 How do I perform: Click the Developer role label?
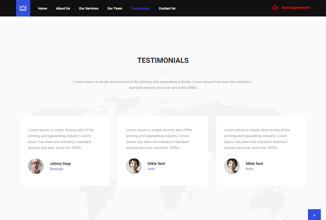(57, 169)
